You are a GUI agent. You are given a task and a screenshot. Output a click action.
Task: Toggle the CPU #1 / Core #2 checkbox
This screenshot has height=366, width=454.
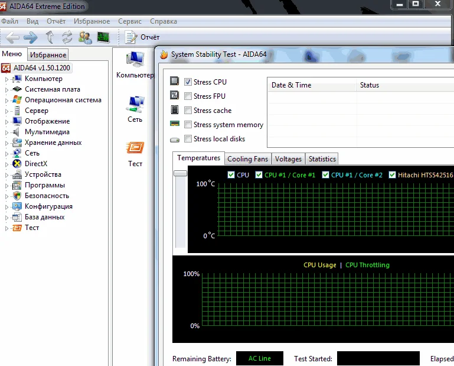[325, 175]
